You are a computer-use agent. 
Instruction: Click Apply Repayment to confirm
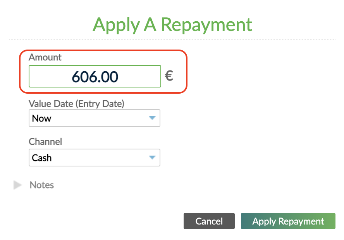[288, 221]
